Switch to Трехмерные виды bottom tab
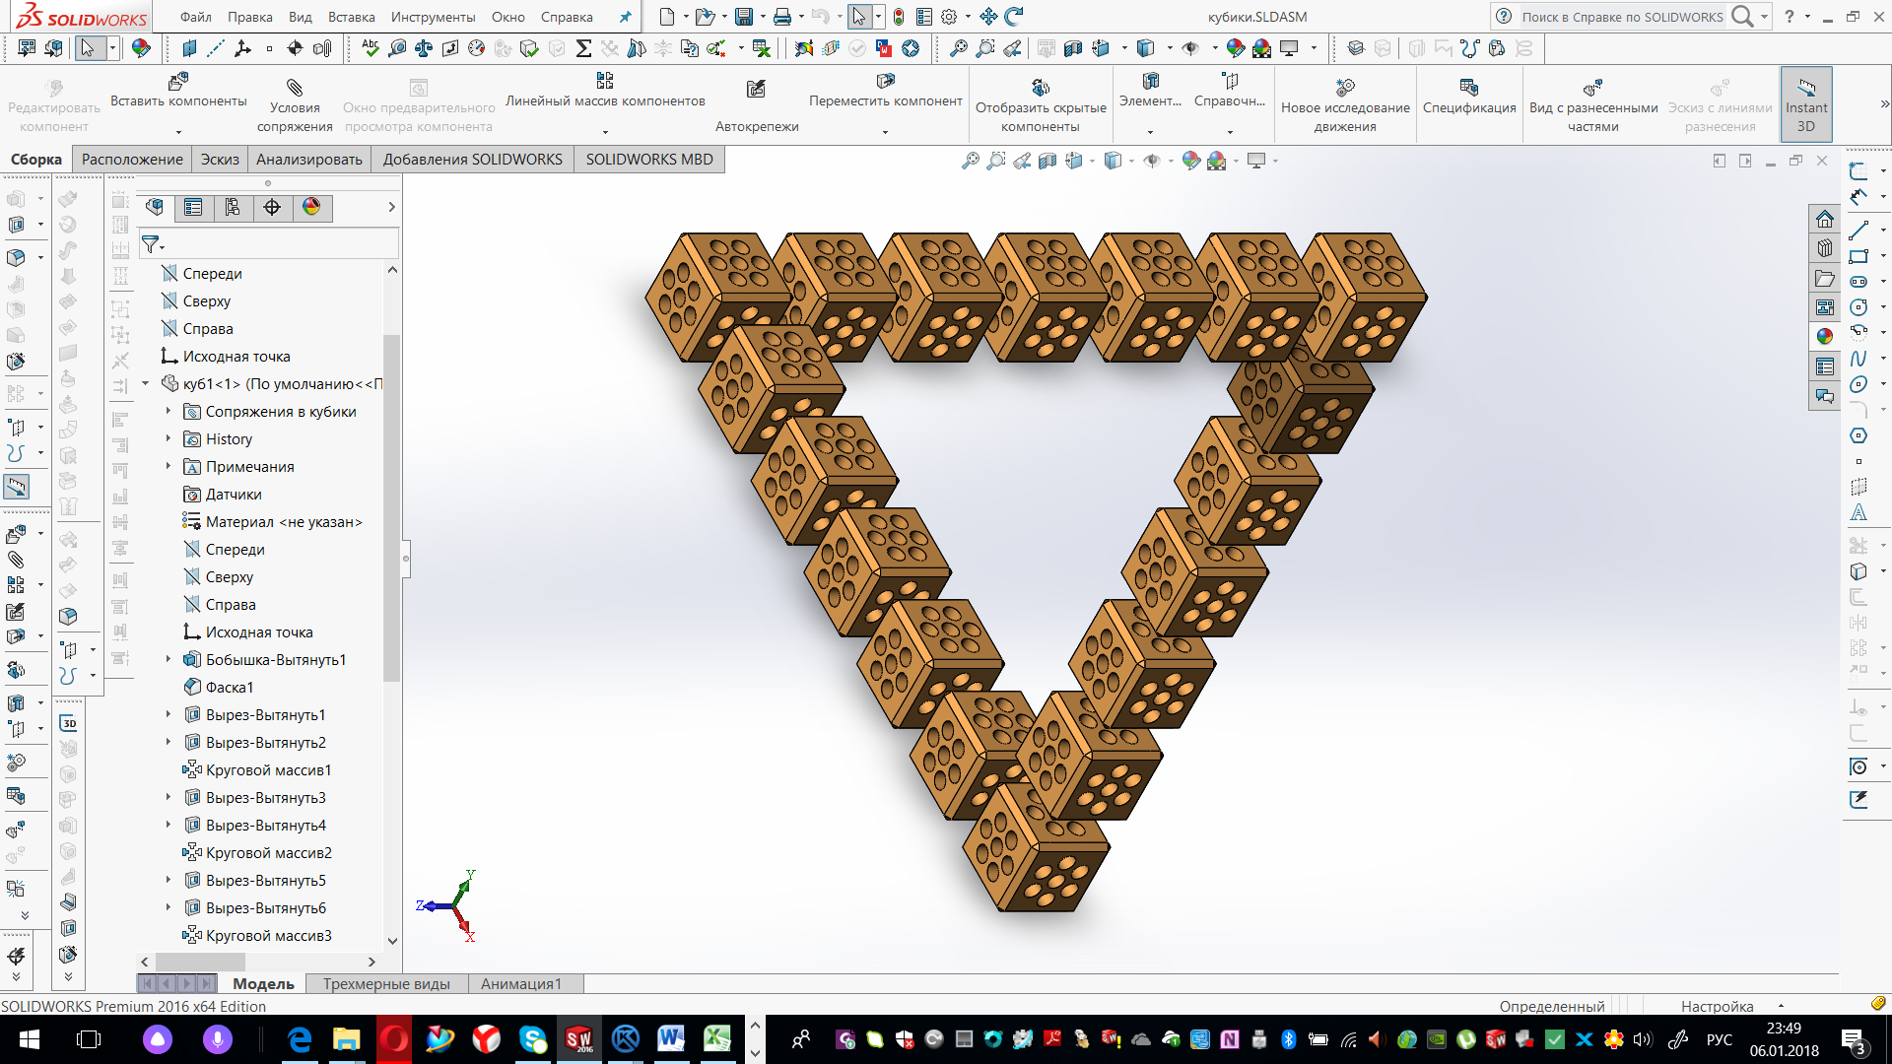Screen dimensions: 1892x1064 tap(386, 983)
